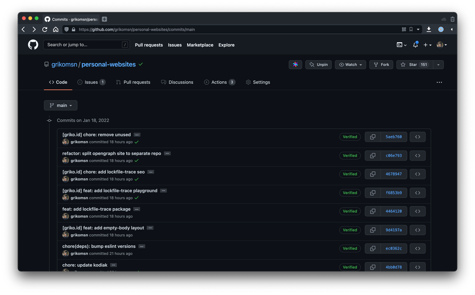Switch to the Issues tab
This screenshot has height=295, width=475.
pos(91,82)
